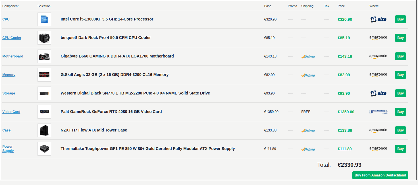The image size is (418, 185).
Task: Click the Prime icon in Power Supply row
Action: (308, 149)
